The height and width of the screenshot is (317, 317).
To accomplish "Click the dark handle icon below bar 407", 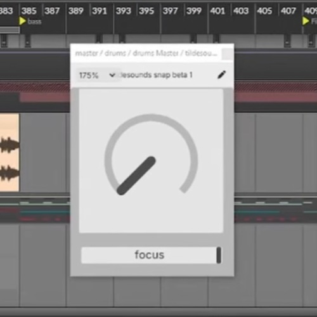I will click(x=287, y=40).
